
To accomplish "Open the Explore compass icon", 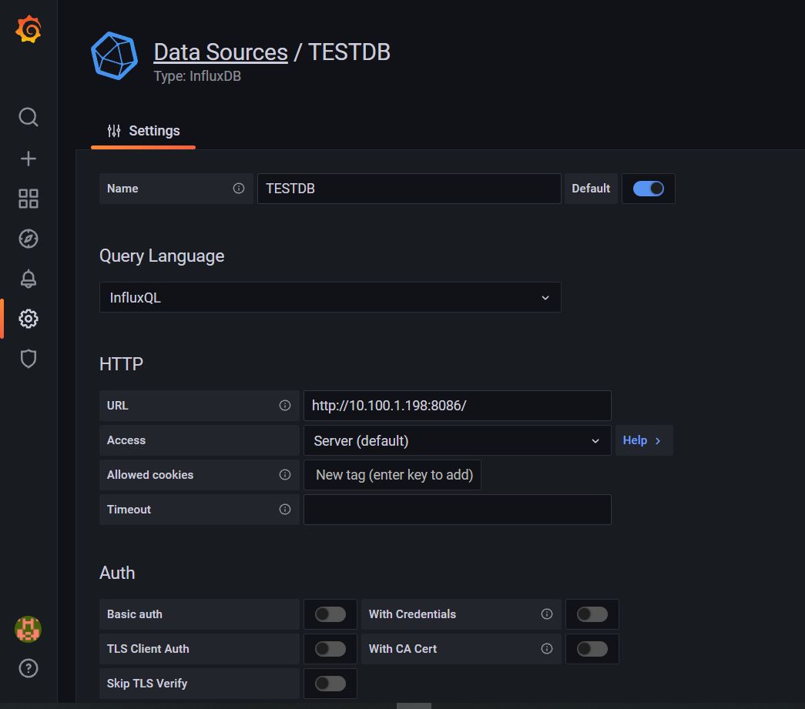I will 29,239.
